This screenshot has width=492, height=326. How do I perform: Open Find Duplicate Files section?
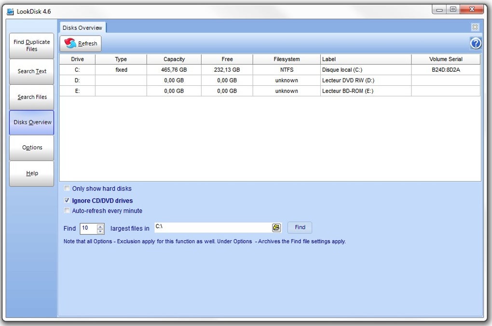[32, 46]
